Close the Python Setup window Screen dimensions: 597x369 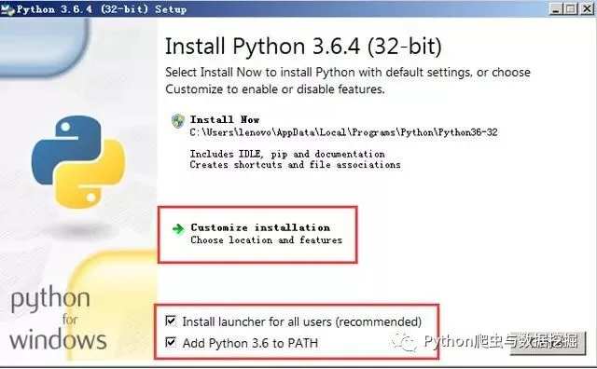(587, 8)
